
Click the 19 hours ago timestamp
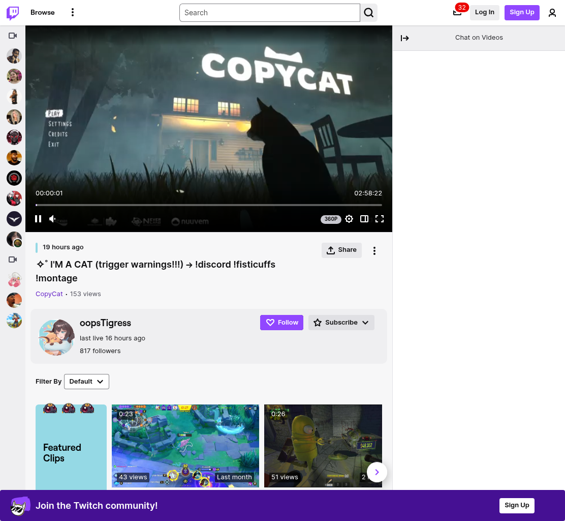(63, 247)
